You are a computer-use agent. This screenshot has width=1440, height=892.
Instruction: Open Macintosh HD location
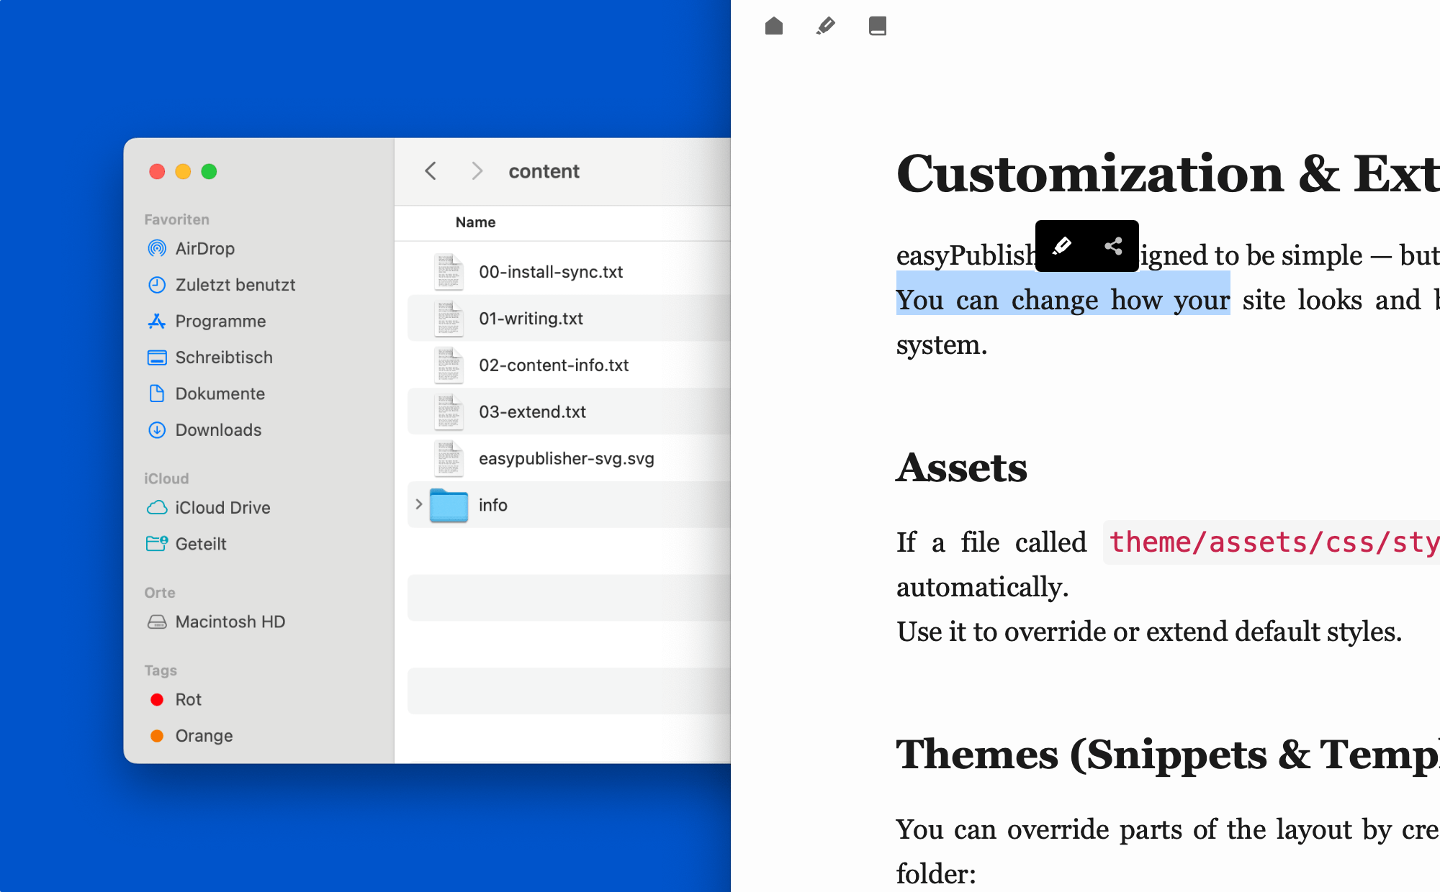pos(229,622)
